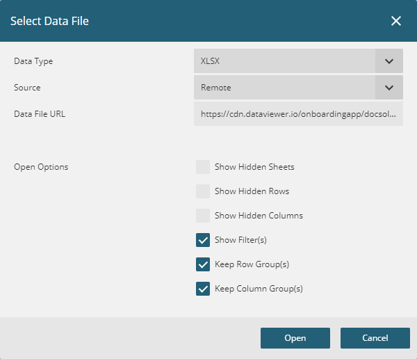Uncheck the Keep Row Group(s) checkbox

tap(203, 264)
